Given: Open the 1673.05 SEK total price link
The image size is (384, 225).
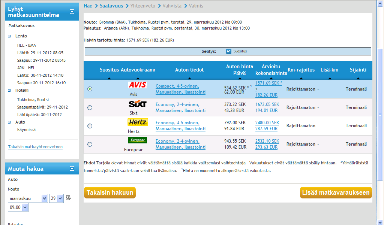Looking at the screenshot, I should click(x=267, y=104).
